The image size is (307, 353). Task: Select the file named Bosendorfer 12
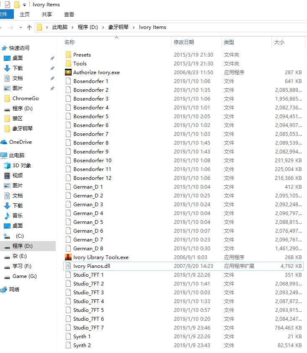point(92,178)
